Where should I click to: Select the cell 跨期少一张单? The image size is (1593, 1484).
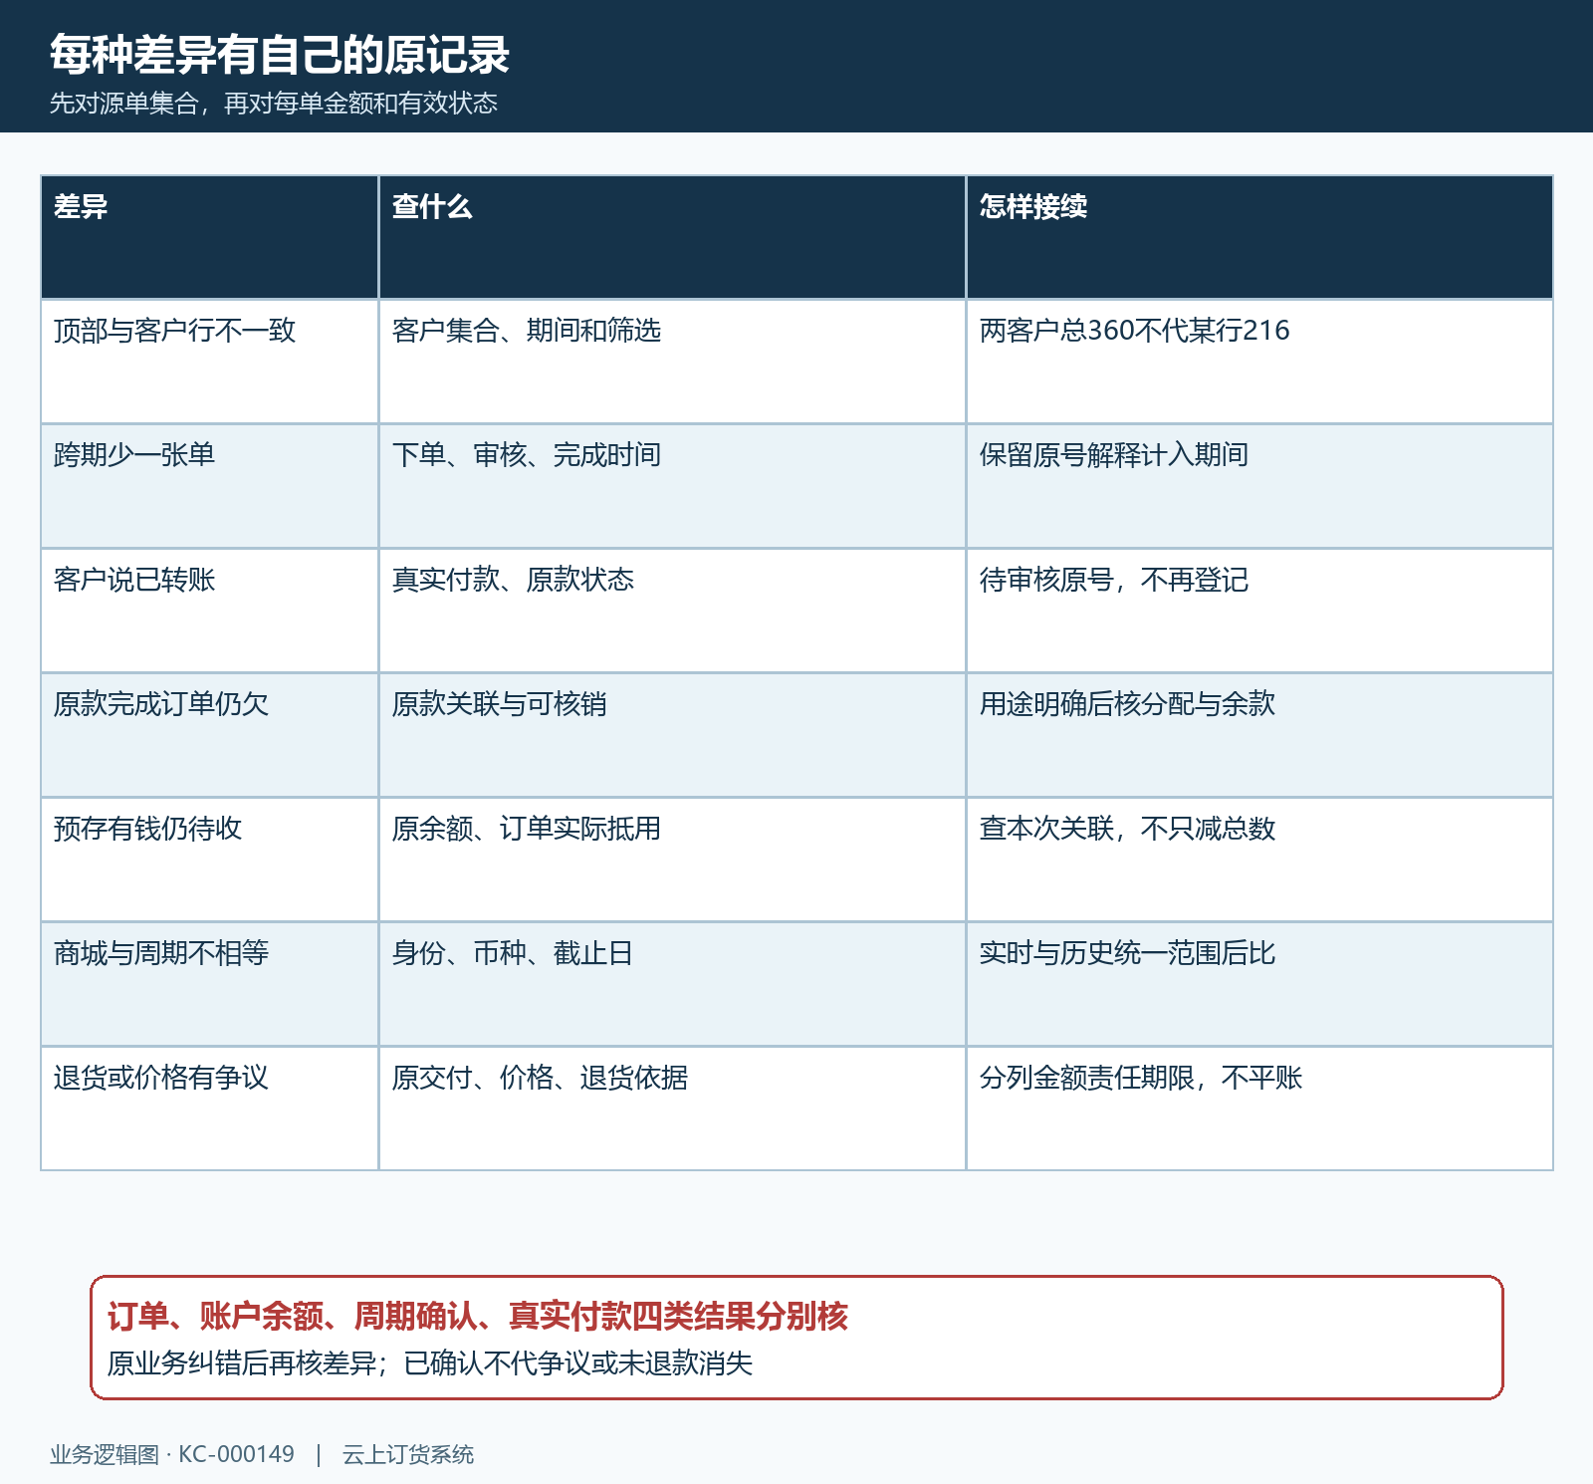tap(209, 486)
